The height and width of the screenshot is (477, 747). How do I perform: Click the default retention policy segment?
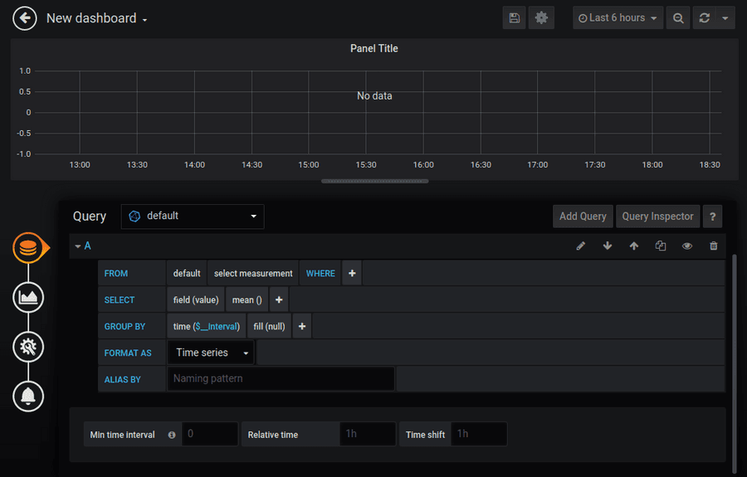[187, 273]
